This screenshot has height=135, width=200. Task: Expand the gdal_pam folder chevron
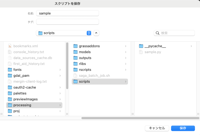click(60, 76)
